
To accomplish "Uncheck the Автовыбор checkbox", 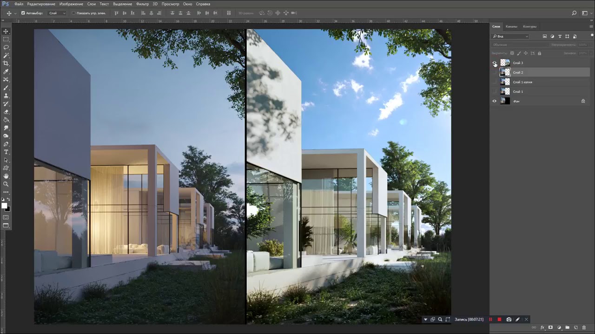I will click(x=23, y=13).
